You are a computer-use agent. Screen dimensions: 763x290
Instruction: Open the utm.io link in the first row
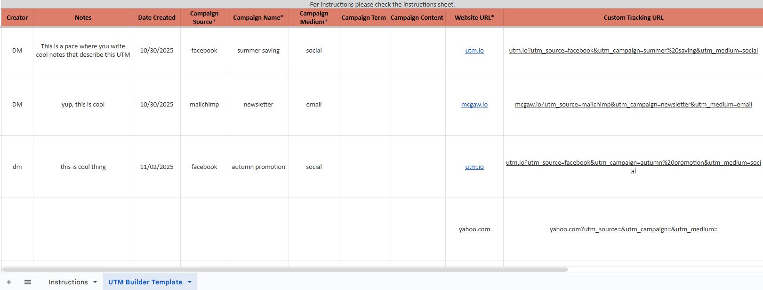click(x=474, y=51)
